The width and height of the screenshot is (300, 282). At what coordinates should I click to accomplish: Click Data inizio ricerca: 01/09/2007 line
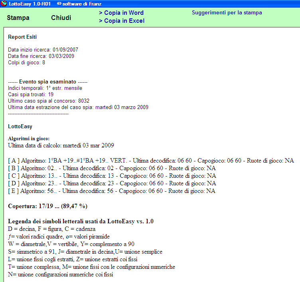coord(43,50)
